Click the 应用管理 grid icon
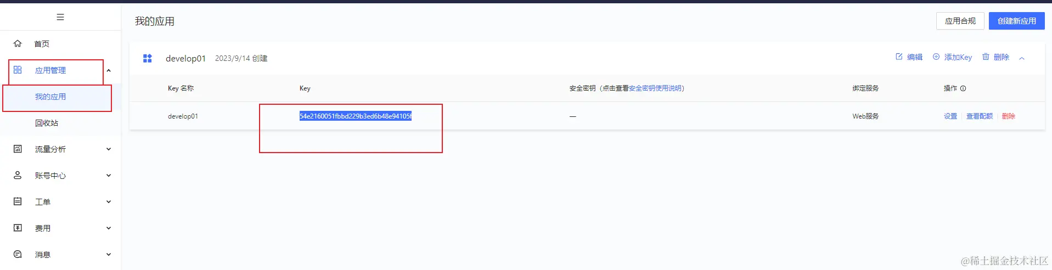1052x270 pixels. pyautogui.click(x=18, y=70)
